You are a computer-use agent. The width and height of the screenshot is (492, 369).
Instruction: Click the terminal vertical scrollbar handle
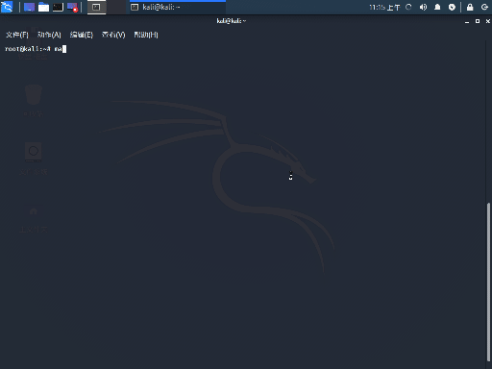[x=488, y=282]
